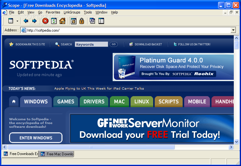Select the Mac category tab

pyautogui.click(x=120, y=101)
